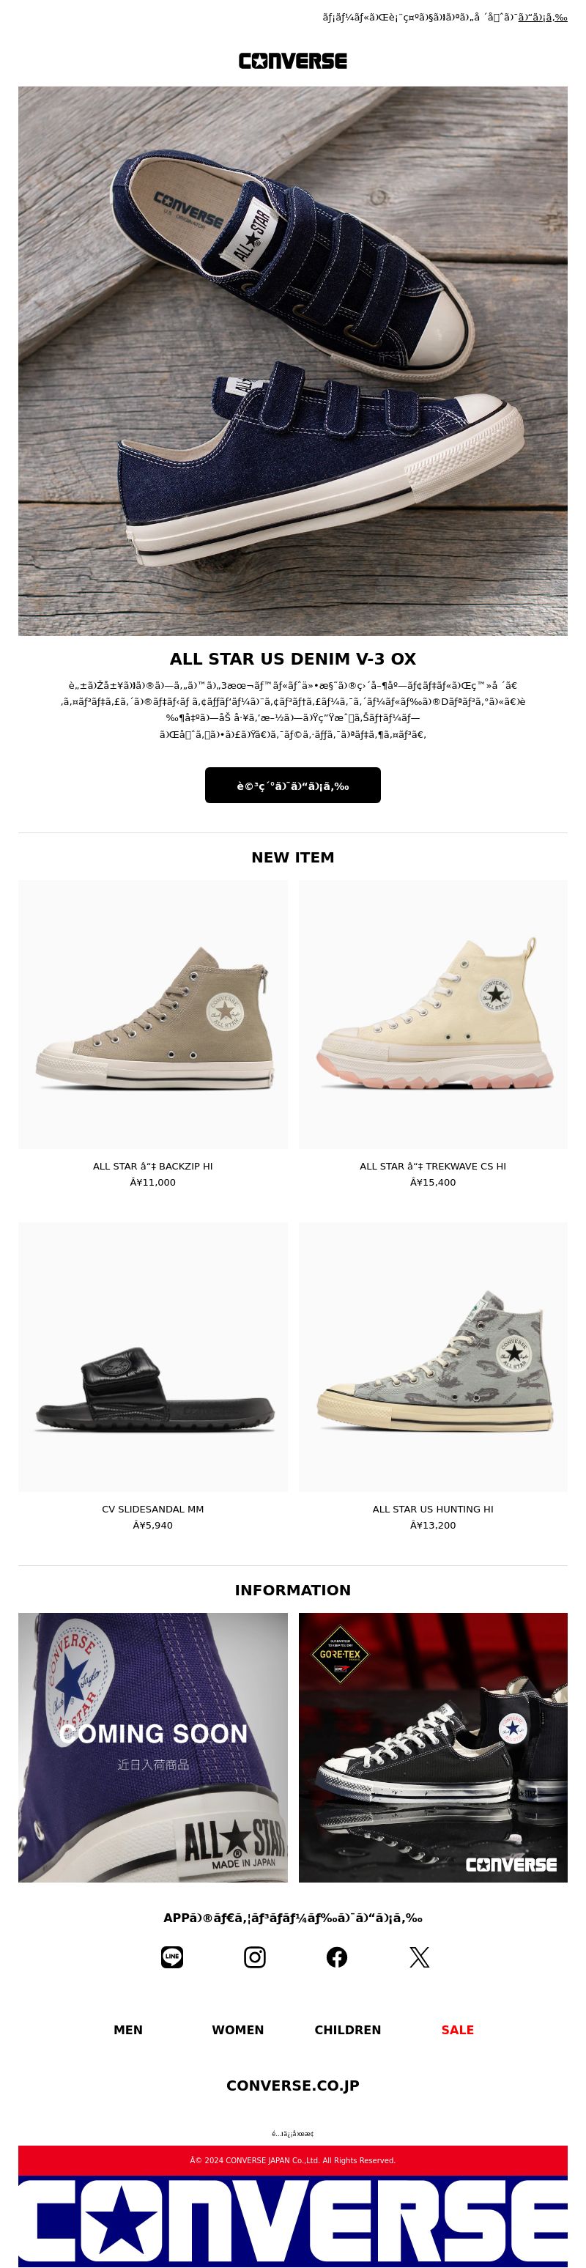Image resolution: width=586 pixels, height=2268 pixels.
Task: Select the BACKZIP HI beige sneaker image
Action: 153,1014
